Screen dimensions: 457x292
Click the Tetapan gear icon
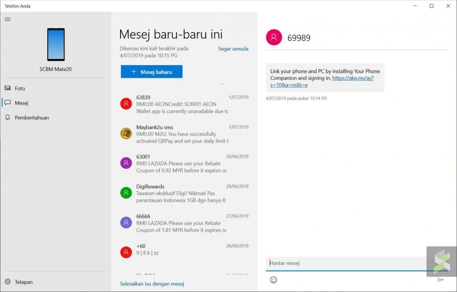pos(8,281)
